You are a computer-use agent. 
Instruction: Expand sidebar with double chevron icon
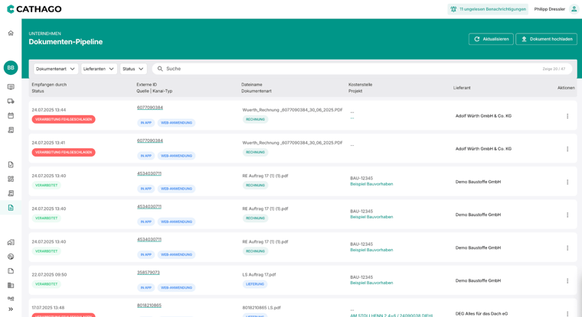coord(11,309)
